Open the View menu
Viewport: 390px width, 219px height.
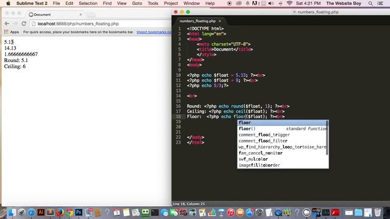pyautogui.click(x=122, y=3)
